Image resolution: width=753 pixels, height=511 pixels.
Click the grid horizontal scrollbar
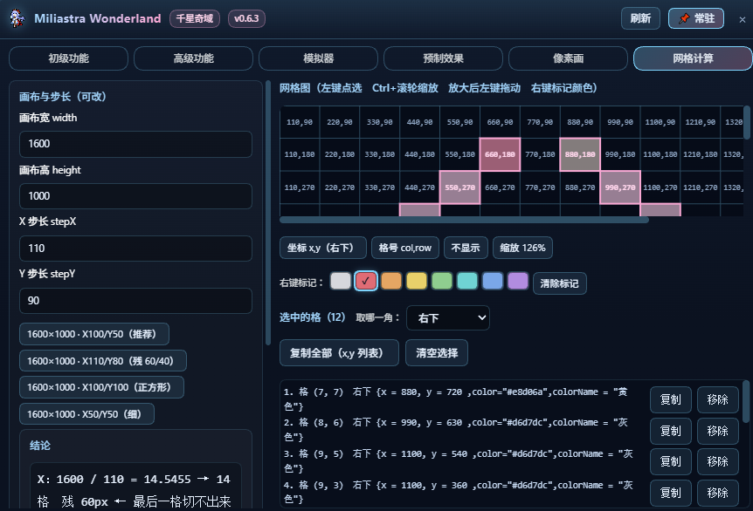click(464, 220)
